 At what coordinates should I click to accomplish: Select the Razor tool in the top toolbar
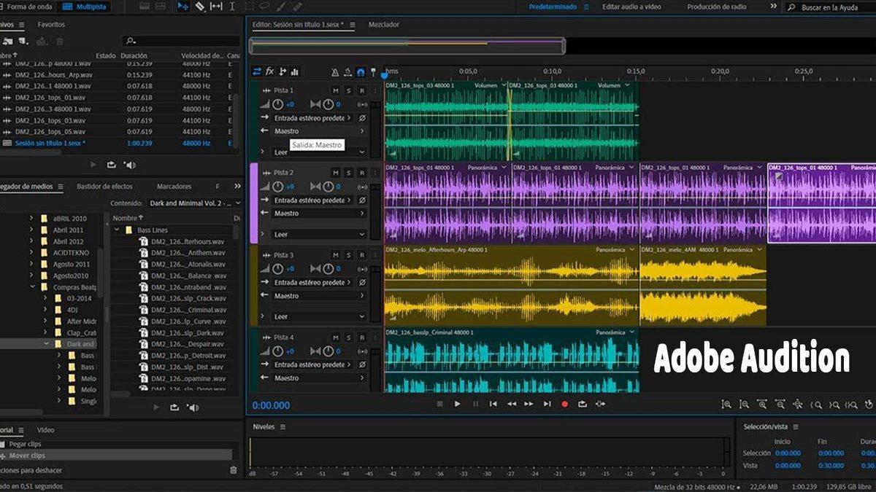[199, 7]
